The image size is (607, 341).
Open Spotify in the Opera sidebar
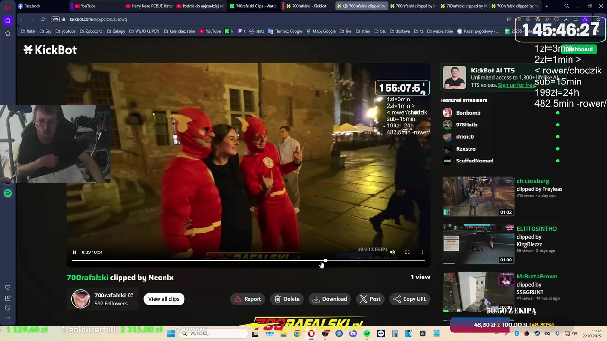point(8,193)
